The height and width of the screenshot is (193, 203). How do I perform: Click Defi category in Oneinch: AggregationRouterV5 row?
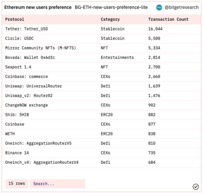point(106,143)
